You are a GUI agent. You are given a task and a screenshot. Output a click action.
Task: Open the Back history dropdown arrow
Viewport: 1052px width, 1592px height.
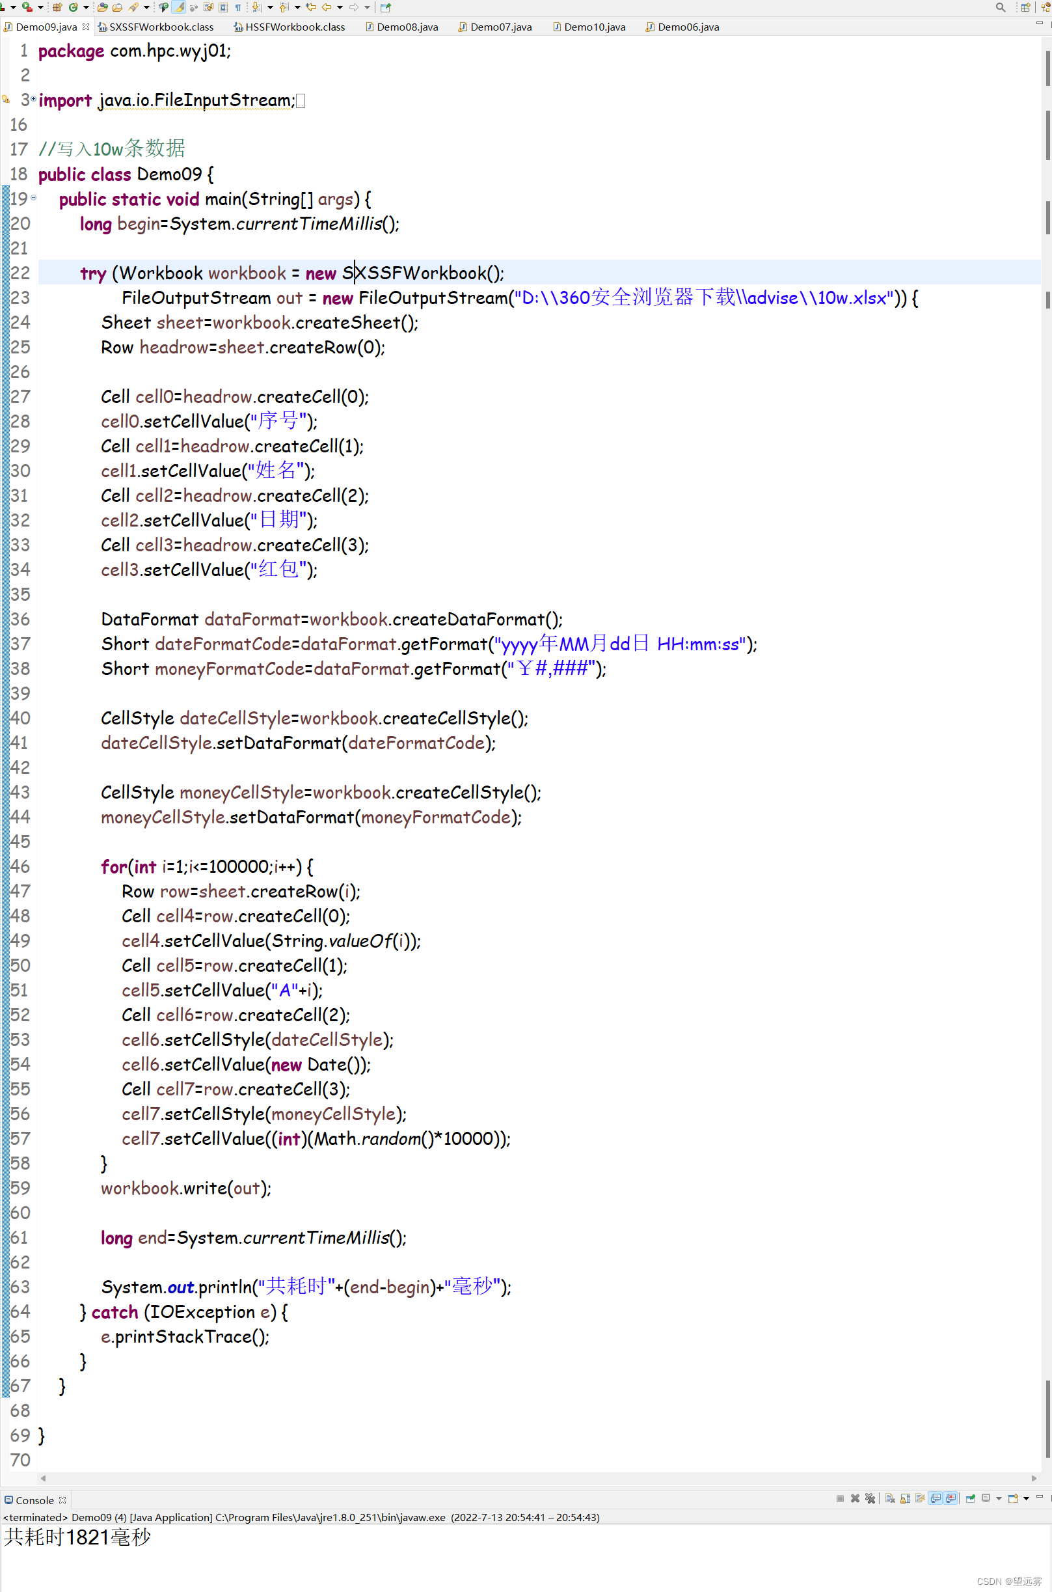340,8
